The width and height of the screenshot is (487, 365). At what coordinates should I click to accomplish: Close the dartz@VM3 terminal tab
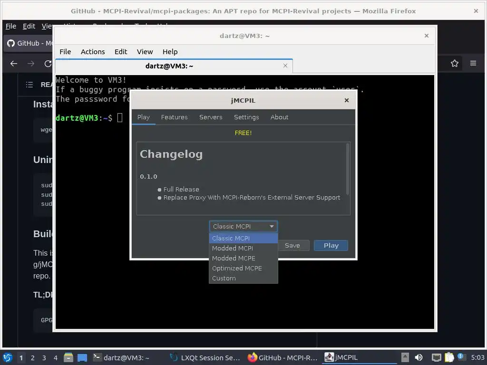(x=285, y=66)
